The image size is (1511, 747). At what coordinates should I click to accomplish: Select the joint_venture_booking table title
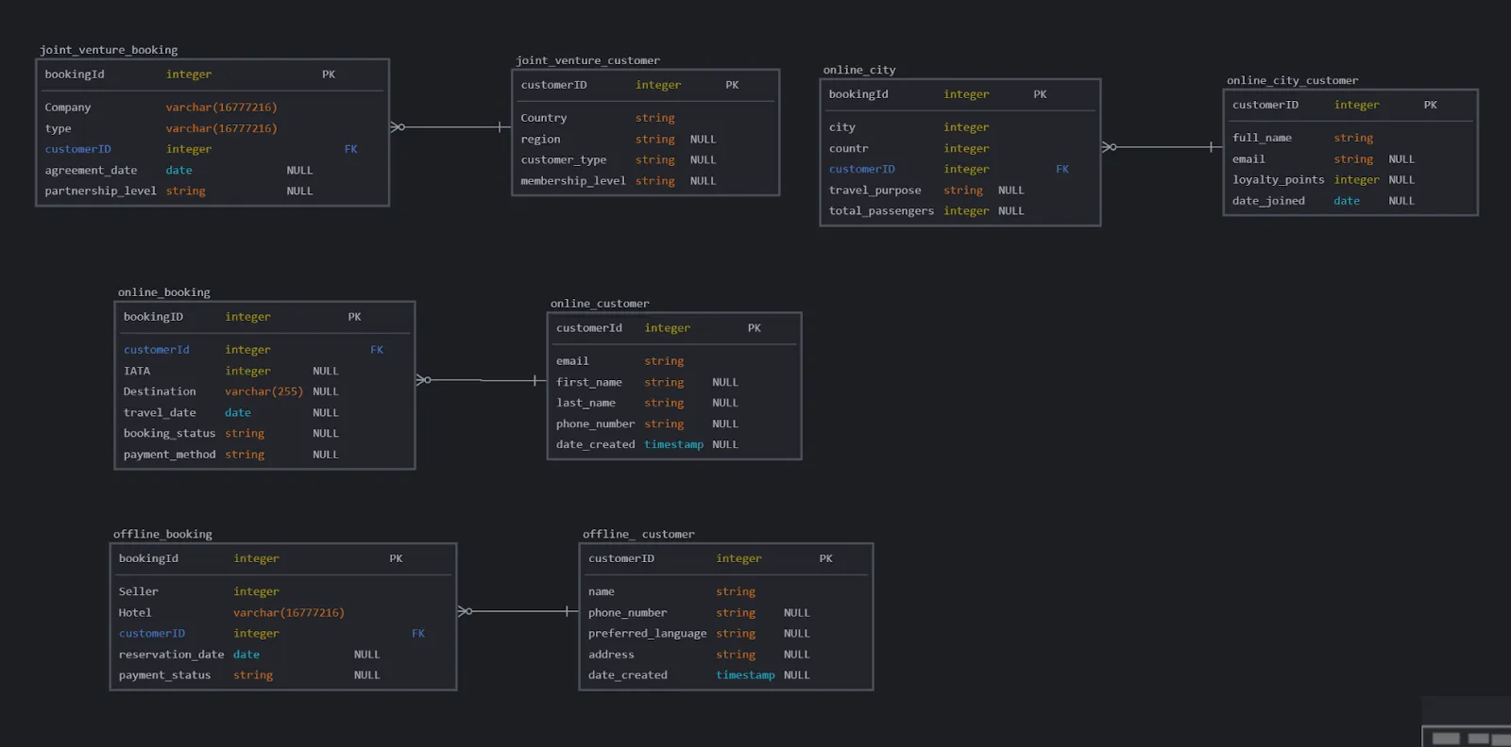click(109, 50)
